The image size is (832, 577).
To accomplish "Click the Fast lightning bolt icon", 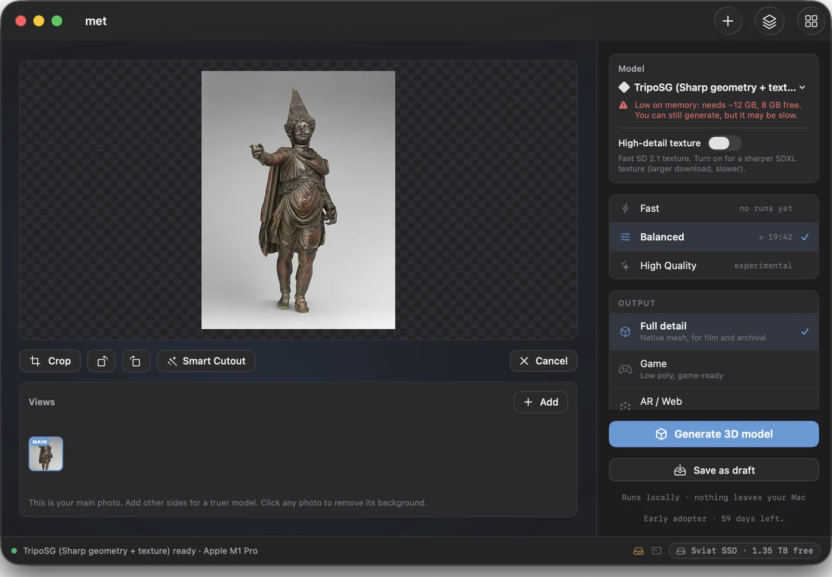I will (x=626, y=209).
